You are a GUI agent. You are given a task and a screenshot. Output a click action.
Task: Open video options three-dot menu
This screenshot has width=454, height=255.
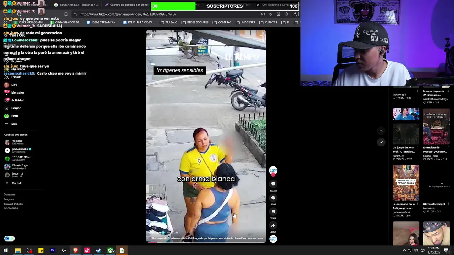tap(260, 35)
